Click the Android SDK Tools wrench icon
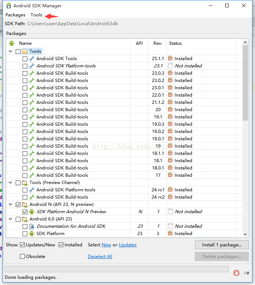Viewport: 255px width, 285px height. [32, 59]
